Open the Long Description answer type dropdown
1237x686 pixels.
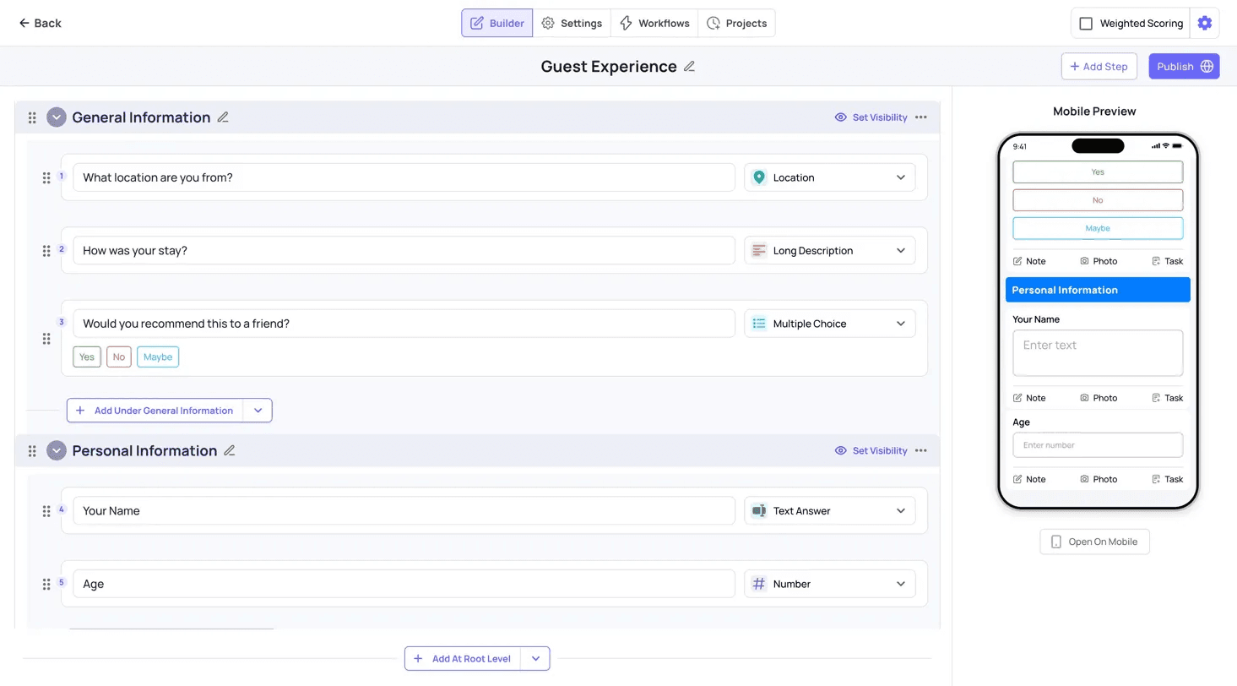(x=829, y=251)
